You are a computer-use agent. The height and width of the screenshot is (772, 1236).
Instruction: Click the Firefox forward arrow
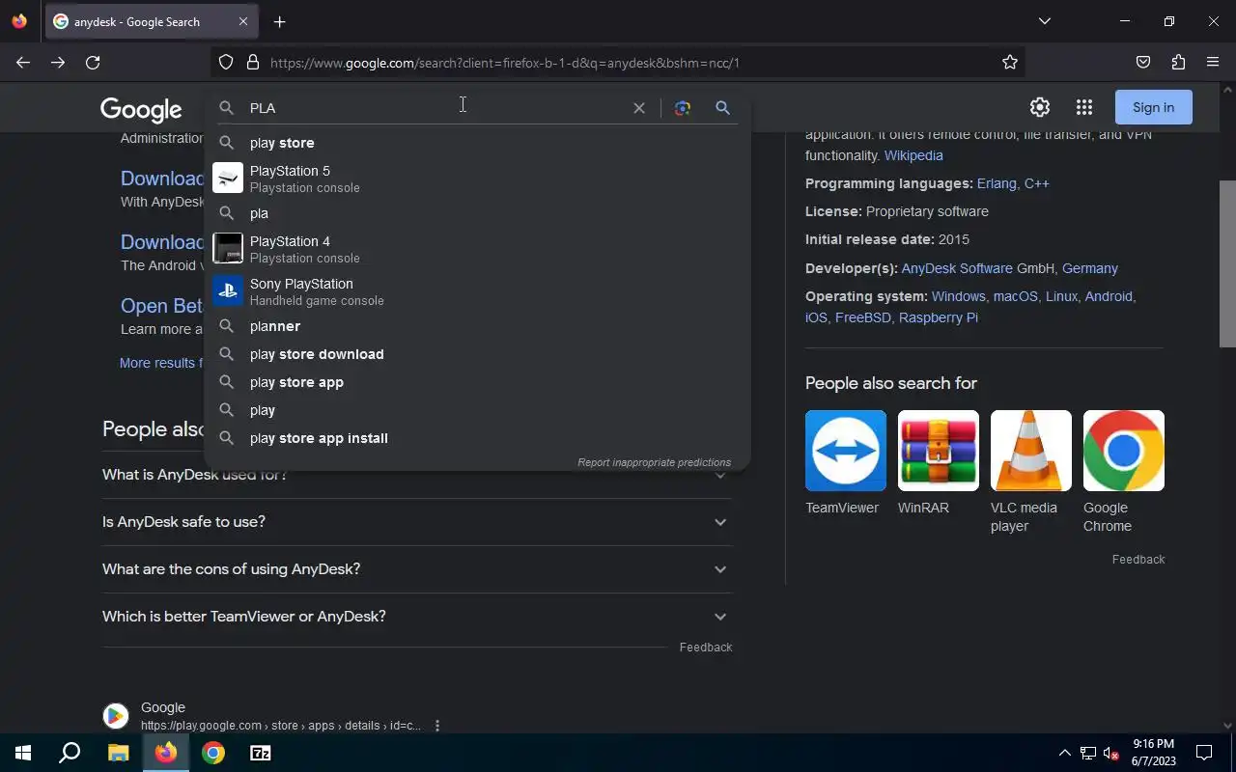58,63
